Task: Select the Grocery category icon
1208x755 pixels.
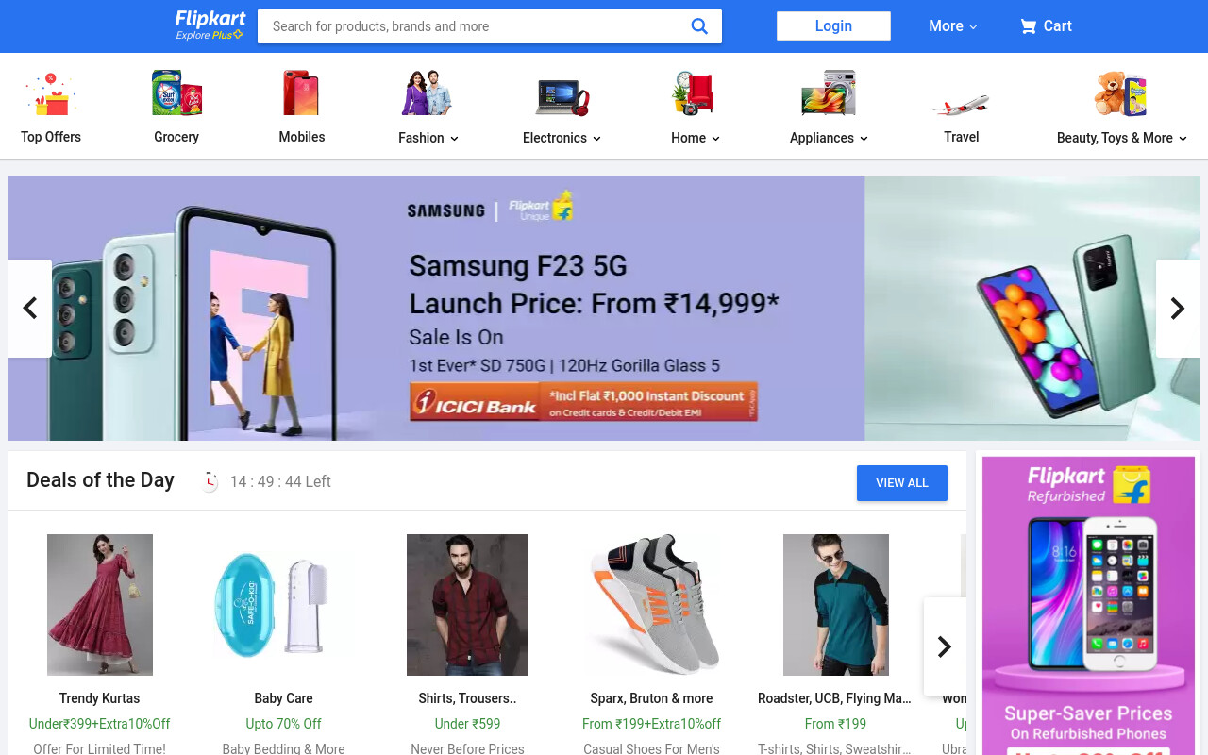Action: pyautogui.click(x=176, y=93)
